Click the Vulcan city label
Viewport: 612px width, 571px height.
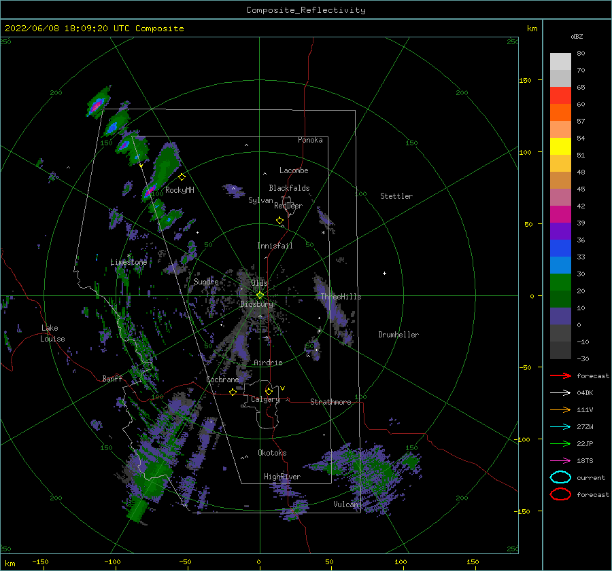point(345,504)
